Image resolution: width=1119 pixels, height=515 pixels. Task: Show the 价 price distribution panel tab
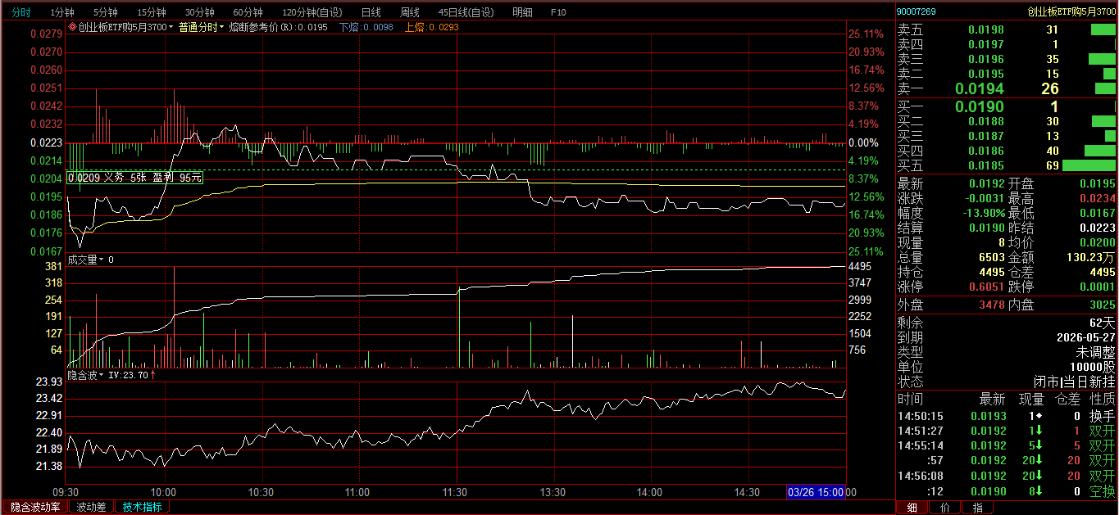point(945,508)
